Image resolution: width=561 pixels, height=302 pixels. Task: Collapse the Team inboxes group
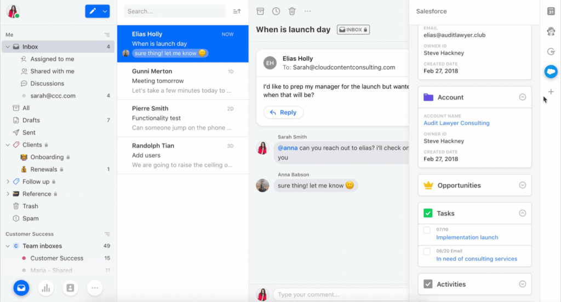coord(8,246)
